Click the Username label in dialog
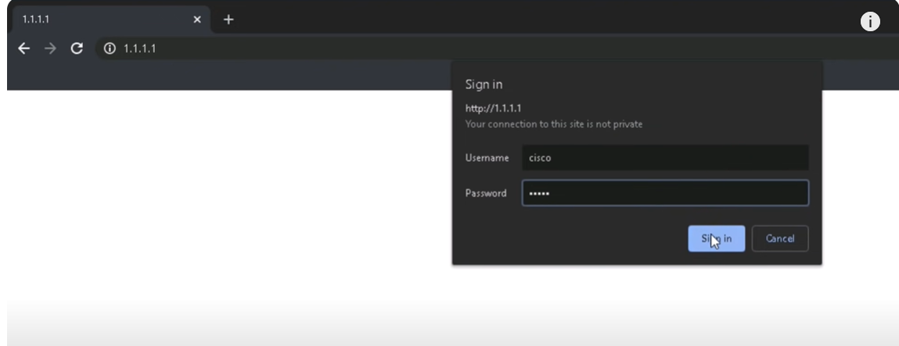899x346 pixels. click(487, 158)
